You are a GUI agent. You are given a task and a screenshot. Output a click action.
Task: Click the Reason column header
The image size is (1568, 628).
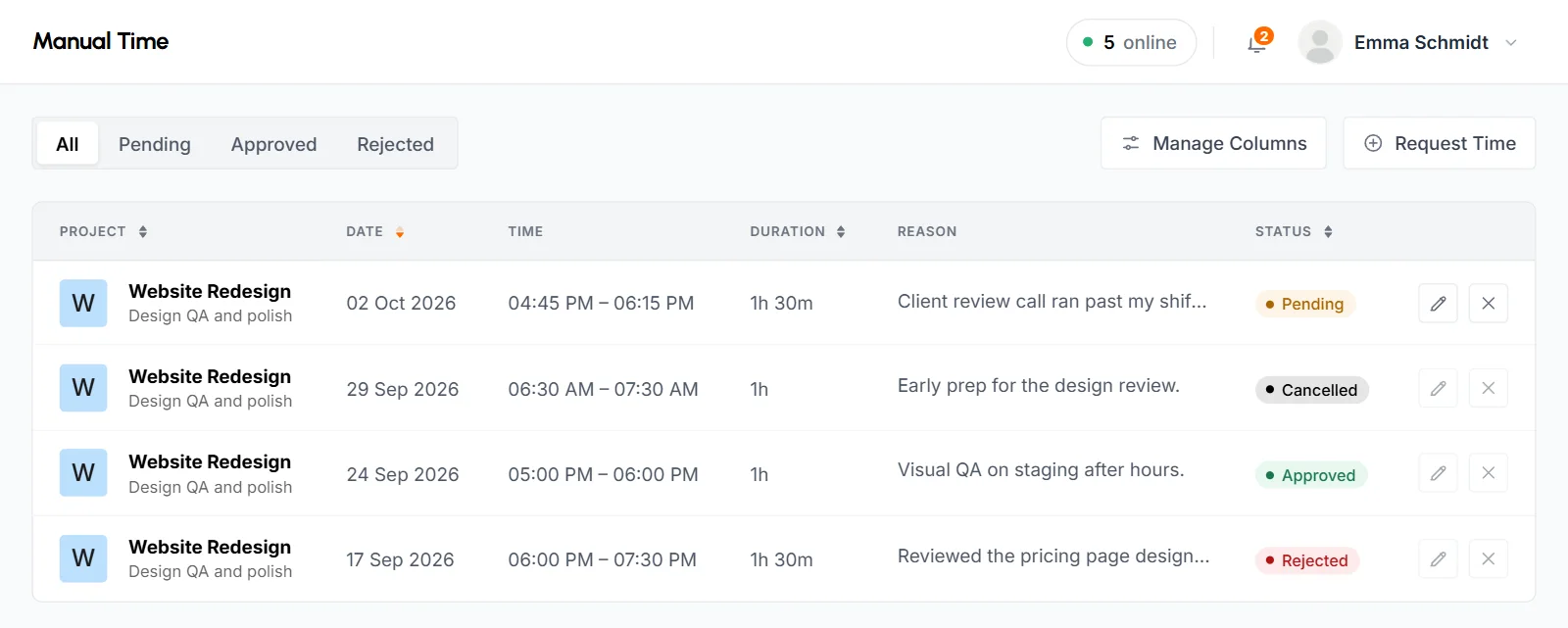927,231
